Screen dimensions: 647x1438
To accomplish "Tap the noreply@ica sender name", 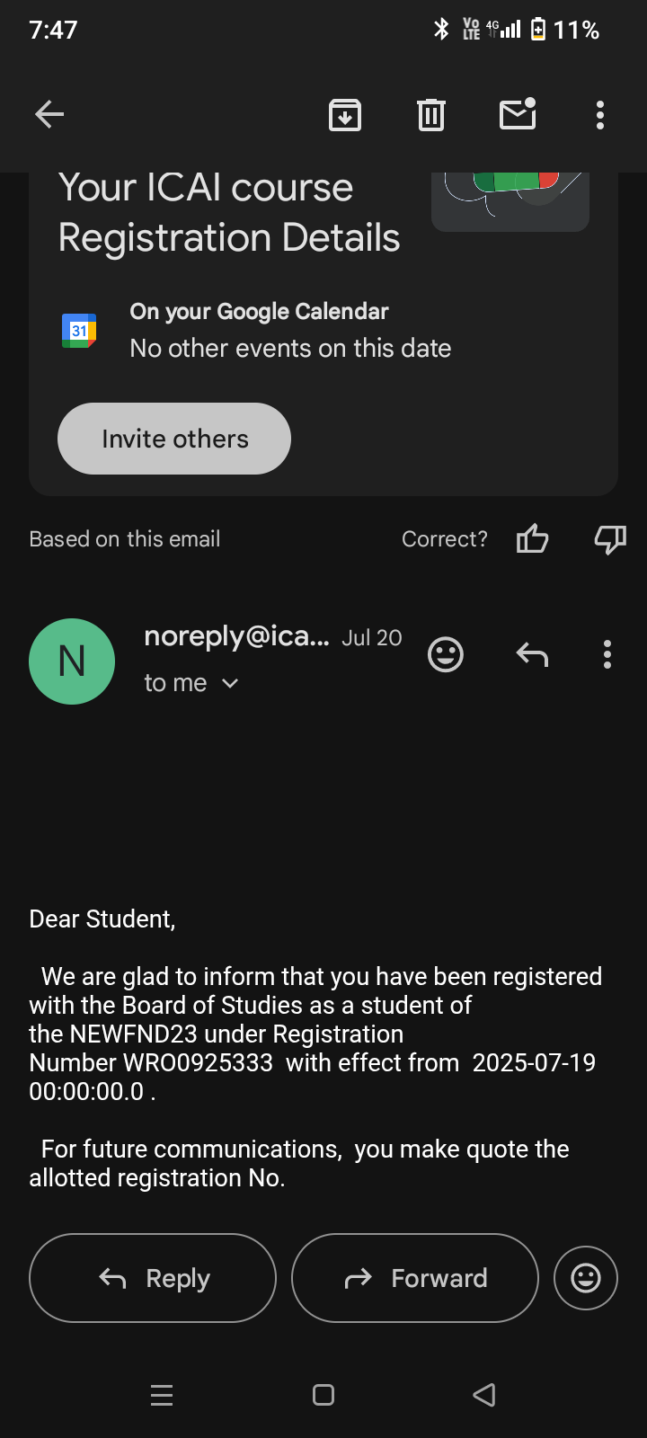I will pyautogui.click(x=236, y=636).
